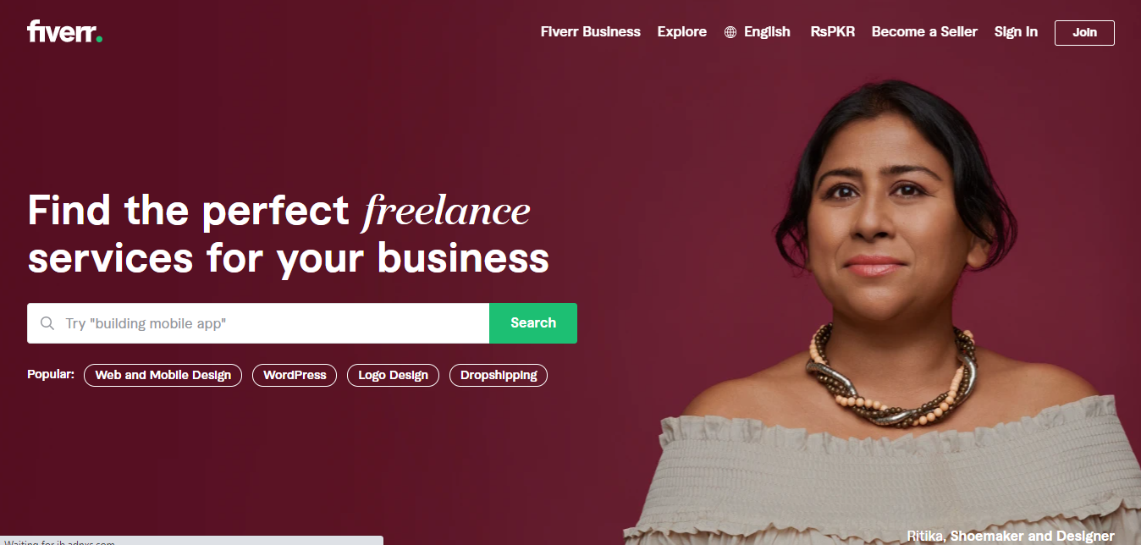Image resolution: width=1141 pixels, height=545 pixels.
Task: Click the browser status bar loading text
Action: [59, 542]
